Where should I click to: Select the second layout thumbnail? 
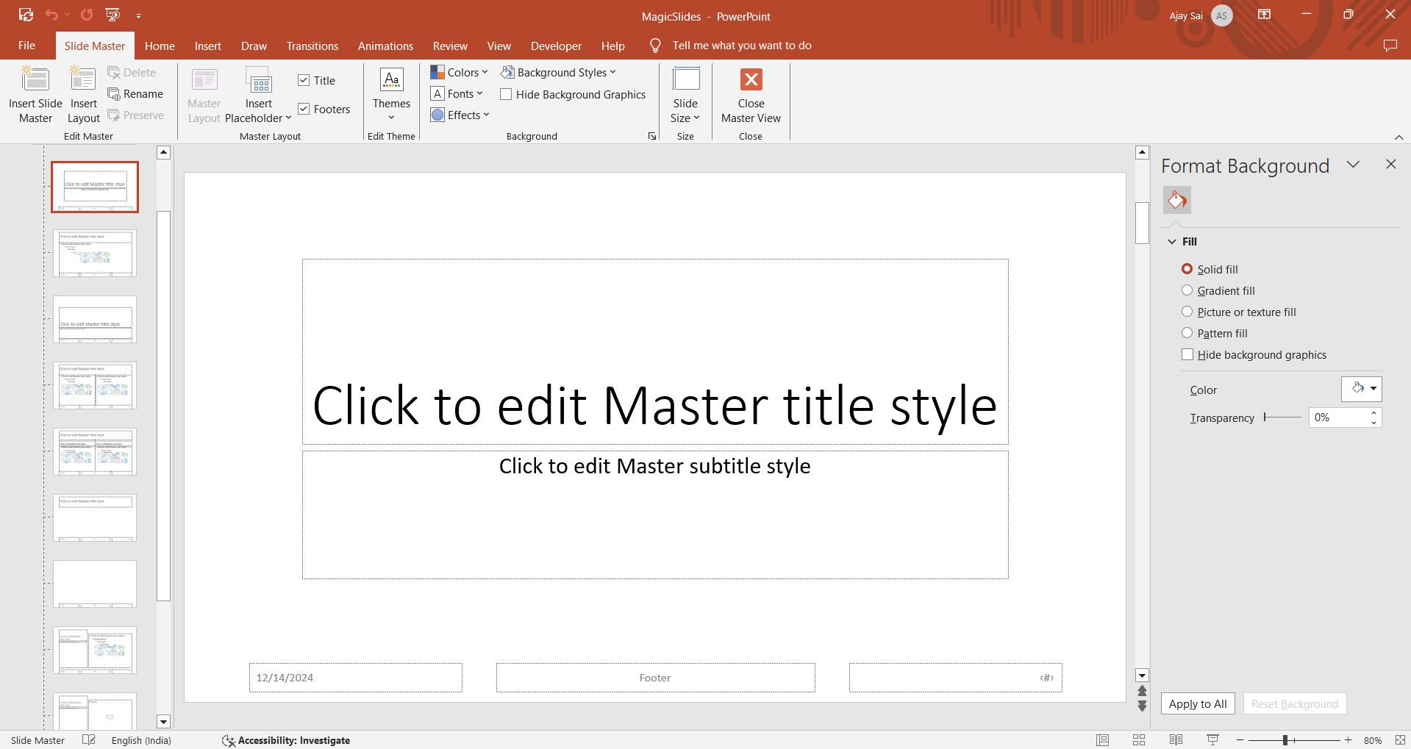coord(95,254)
